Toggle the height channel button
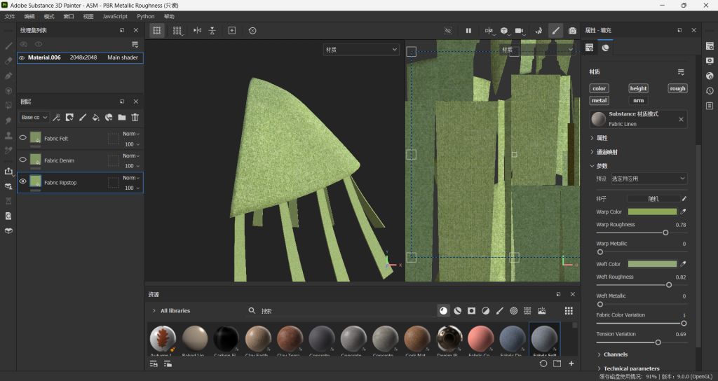Viewport: 718px width, 381px height. pyautogui.click(x=638, y=88)
